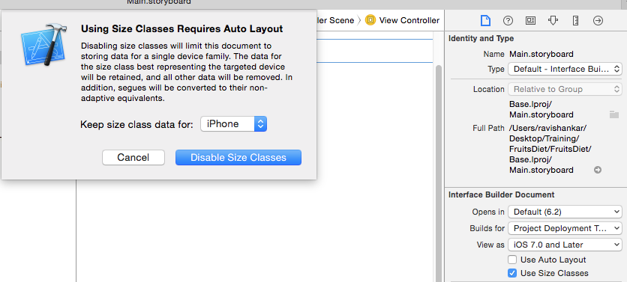The image size is (627, 282).
Task: Open the File inspector tab icon
Action: click(485, 20)
